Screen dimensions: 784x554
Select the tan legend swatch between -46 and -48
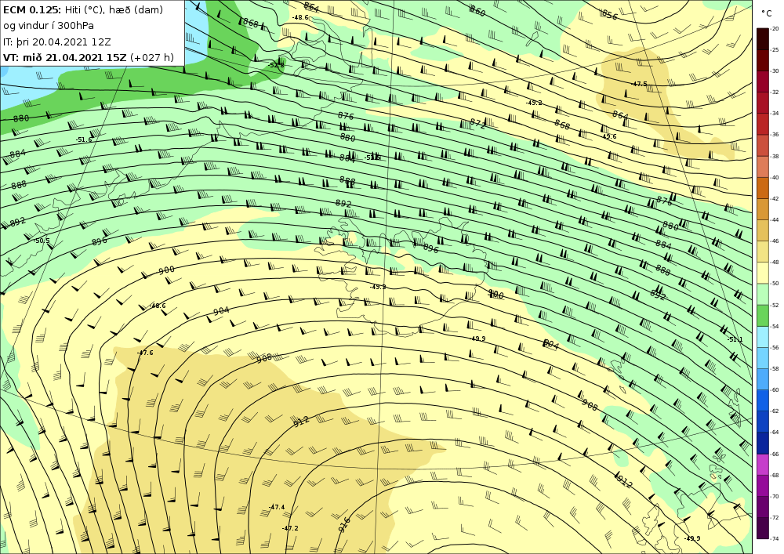click(763, 252)
